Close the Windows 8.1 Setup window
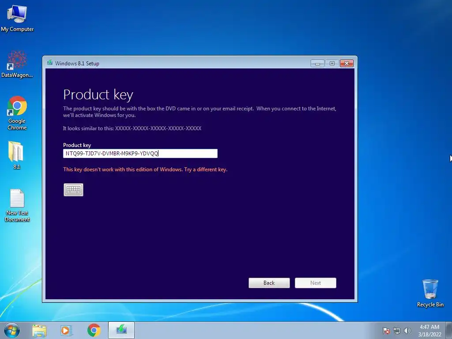 [x=347, y=64]
